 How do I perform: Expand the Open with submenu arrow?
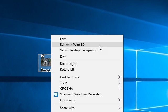(119, 100)
